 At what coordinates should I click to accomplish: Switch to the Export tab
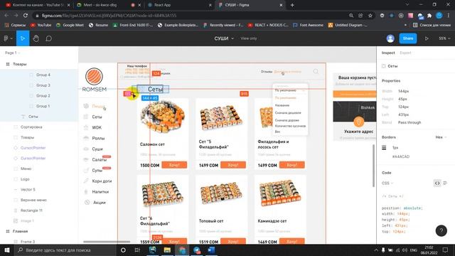point(405,53)
